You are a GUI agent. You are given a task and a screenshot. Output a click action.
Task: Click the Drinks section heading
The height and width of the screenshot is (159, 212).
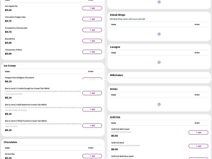point(114,89)
